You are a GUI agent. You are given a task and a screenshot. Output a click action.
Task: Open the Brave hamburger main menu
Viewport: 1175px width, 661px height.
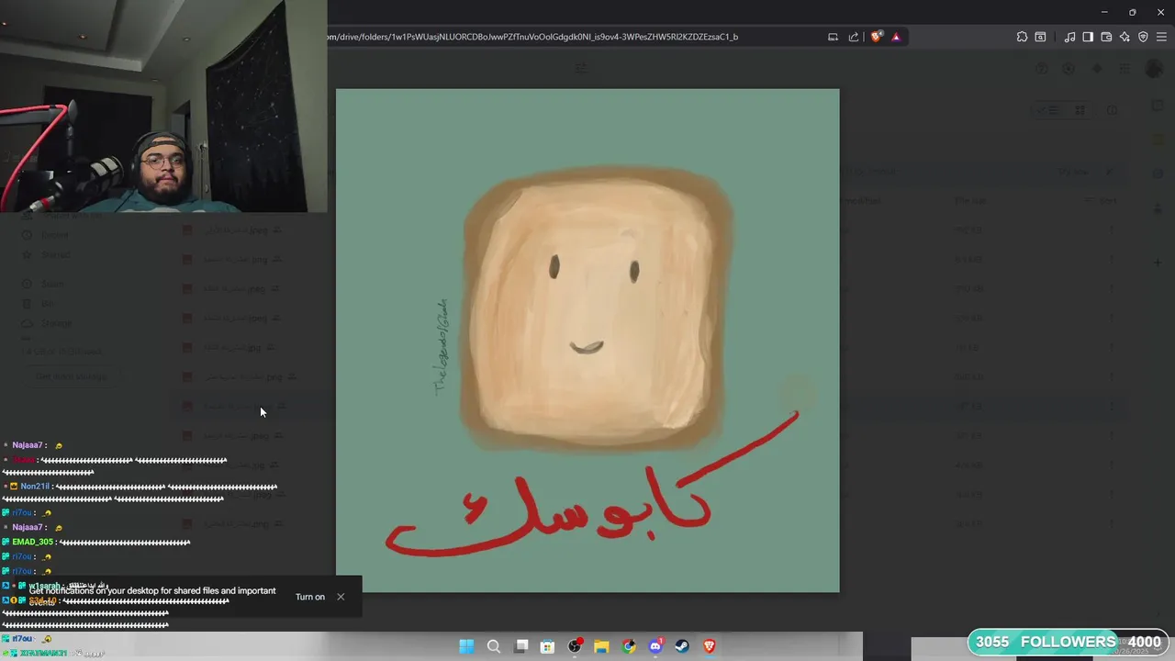tap(1161, 37)
